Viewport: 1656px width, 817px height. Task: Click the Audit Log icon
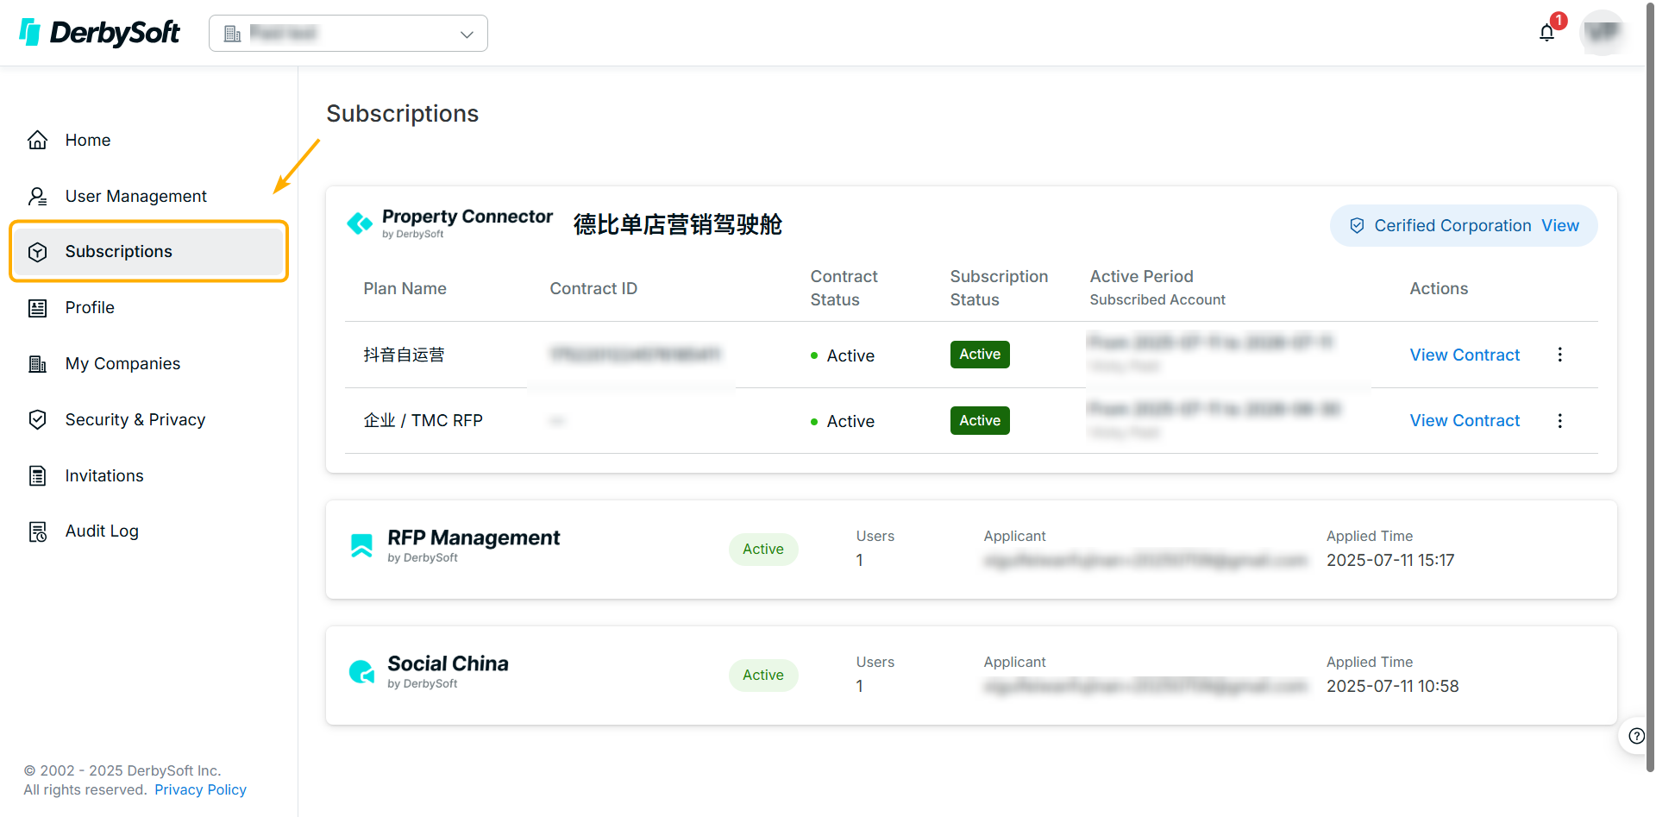[x=38, y=531]
